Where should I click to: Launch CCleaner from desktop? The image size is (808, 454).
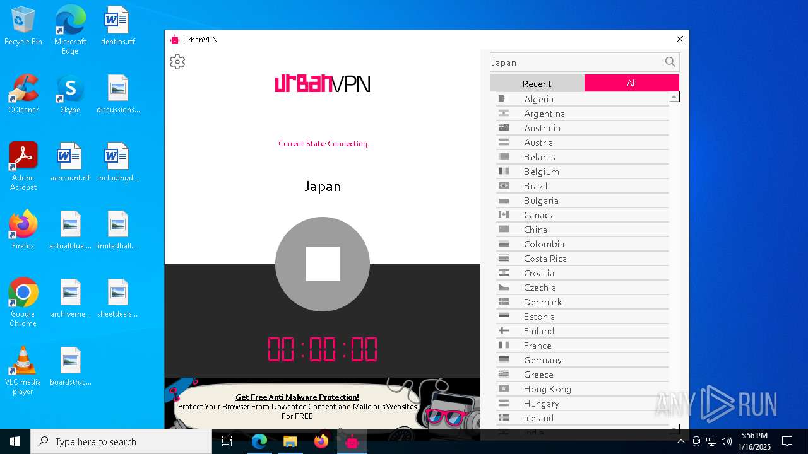pos(23,94)
